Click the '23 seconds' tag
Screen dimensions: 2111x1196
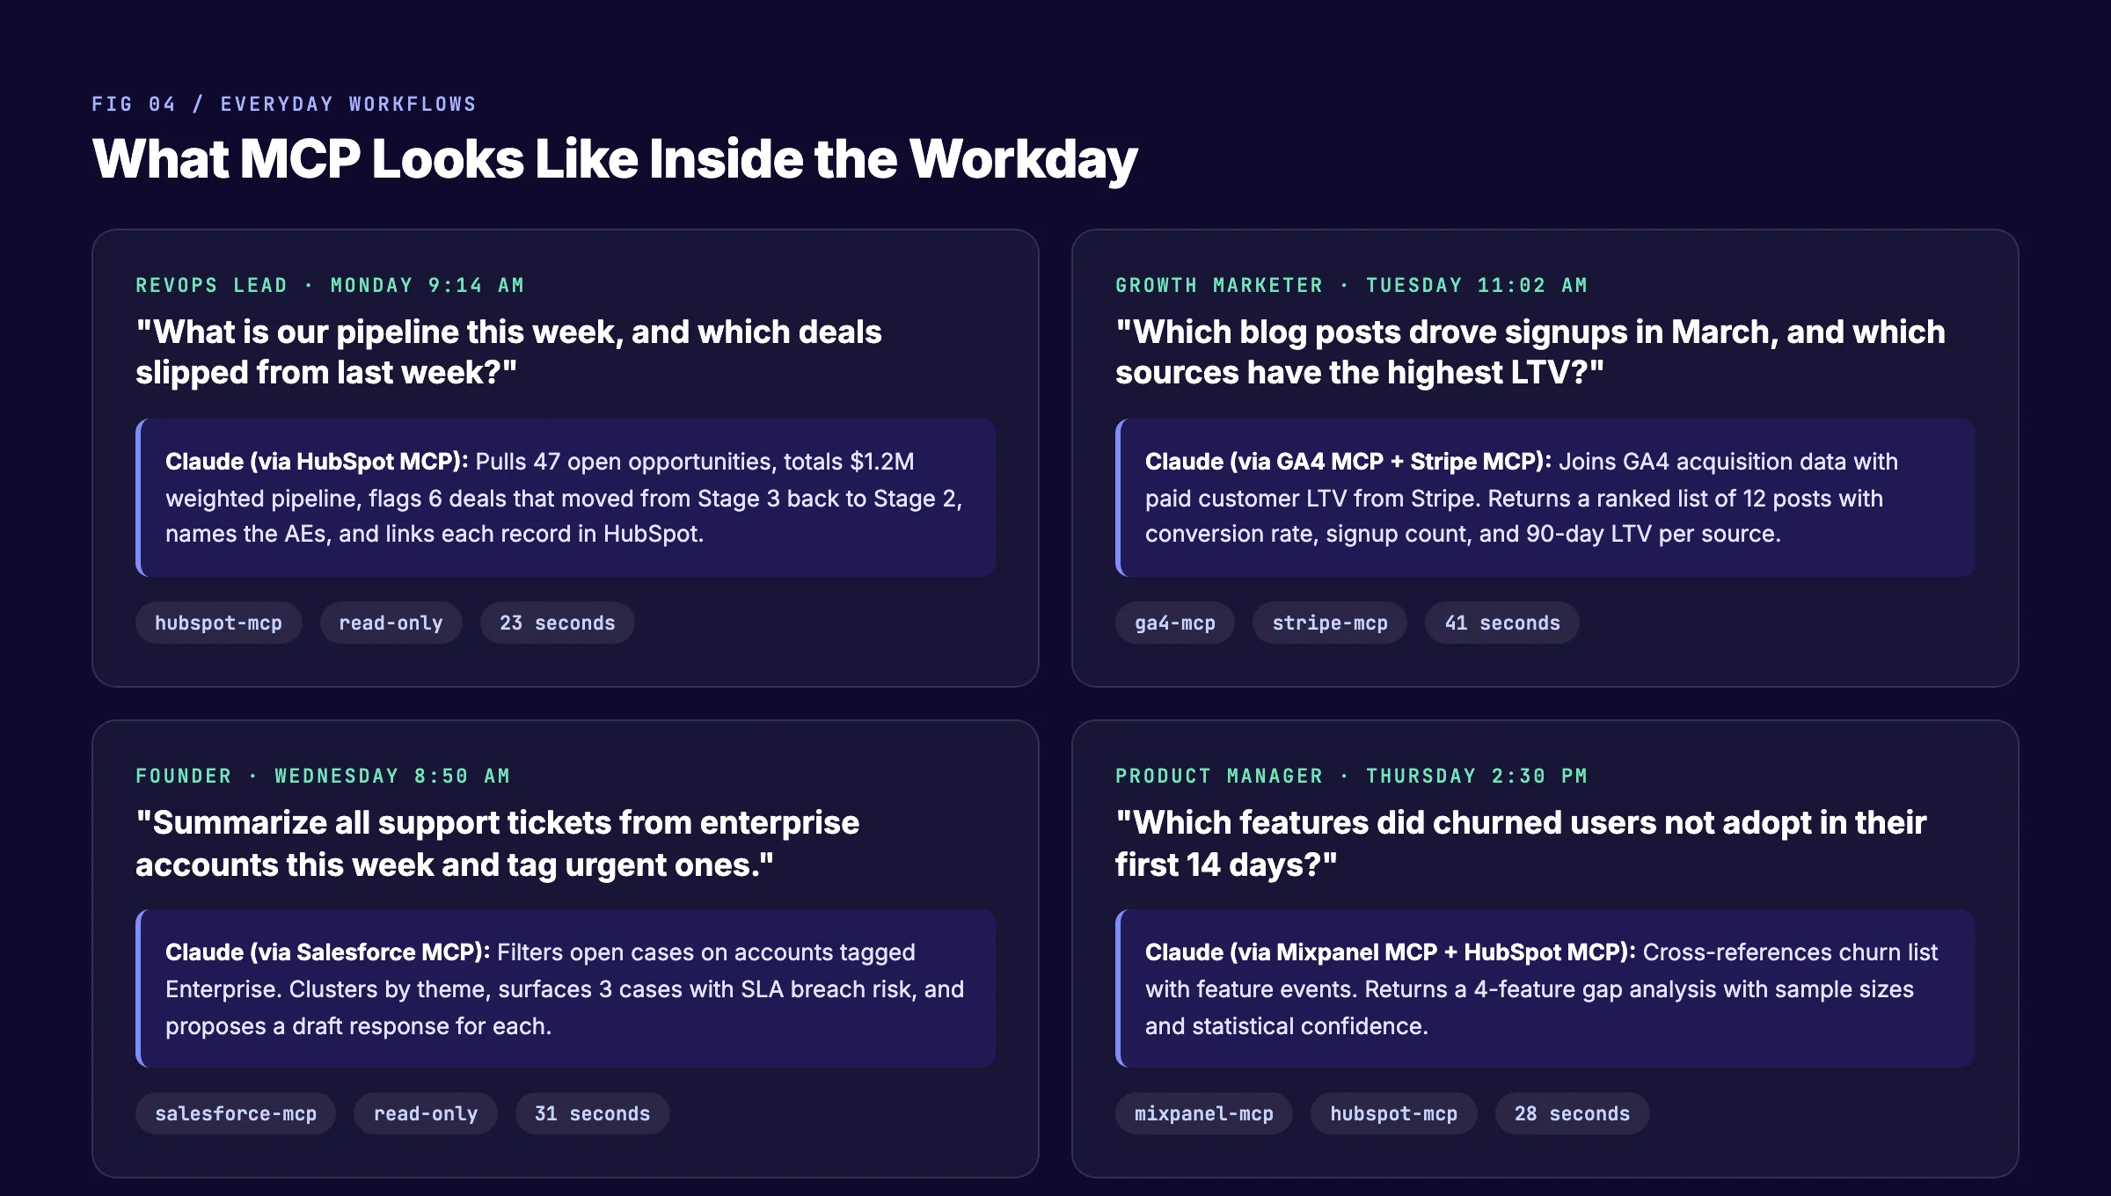(557, 623)
